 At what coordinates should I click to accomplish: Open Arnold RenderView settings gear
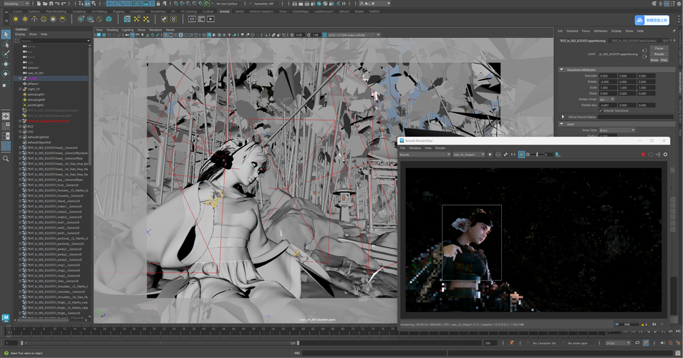[x=665, y=155]
